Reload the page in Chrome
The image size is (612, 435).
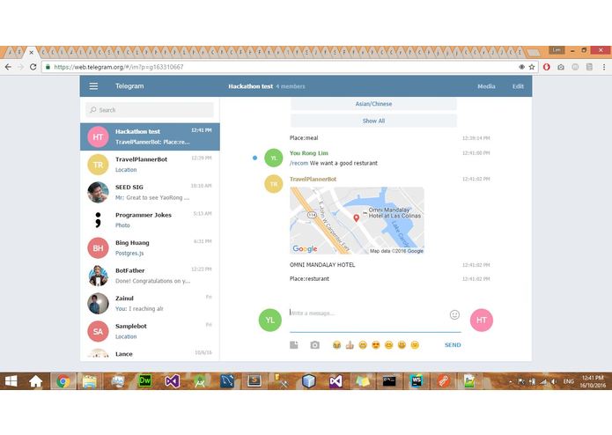[33, 67]
